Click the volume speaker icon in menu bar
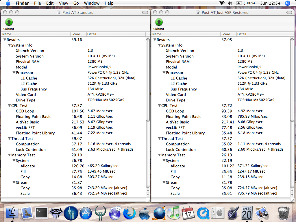The image size is (296, 222). pos(230,3)
